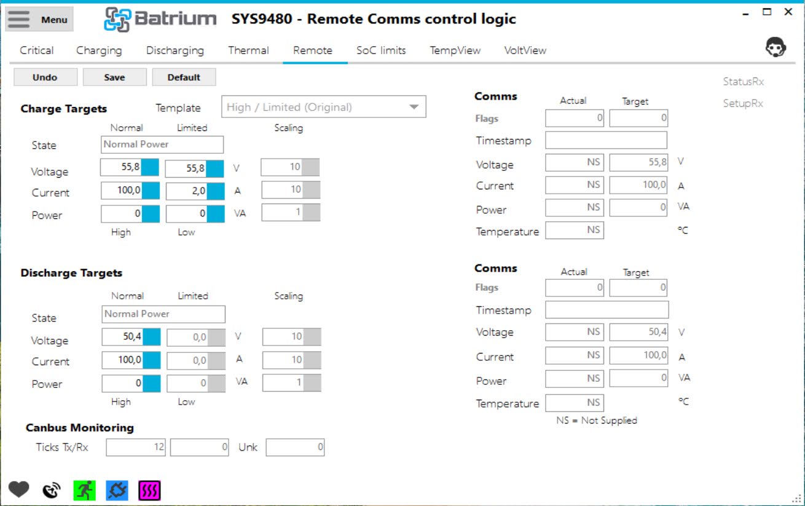Viewport: 805px width, 506px height.
Task: Click the heart status icon
Action: pyautogui.click(x=18, y=489)
